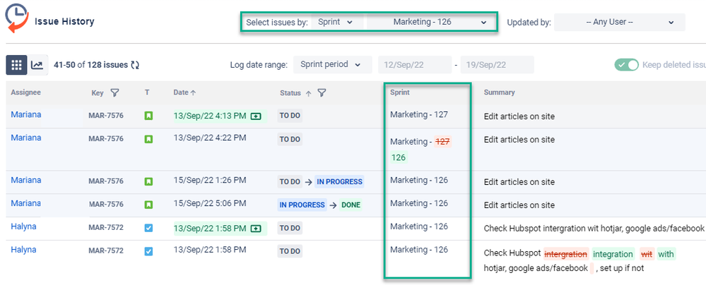Toggle Keep deleted issues switch

point(627,65)
